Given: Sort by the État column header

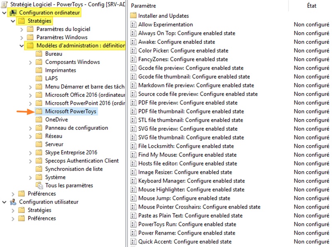Looking at the screenshot, I should click(x=311, y=6).
